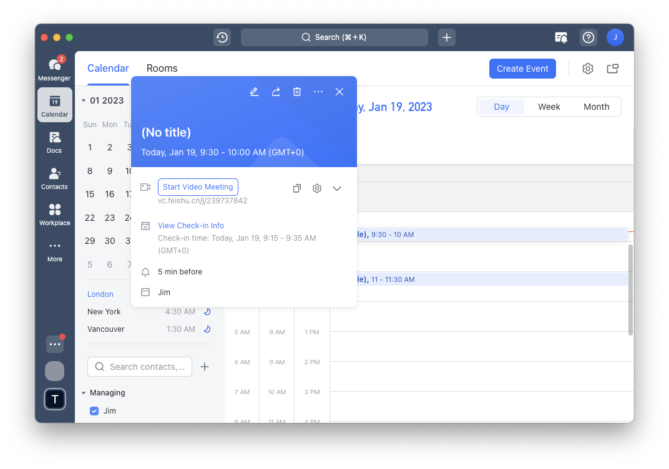Switch to the Rooms tab

tap(162, 68)
